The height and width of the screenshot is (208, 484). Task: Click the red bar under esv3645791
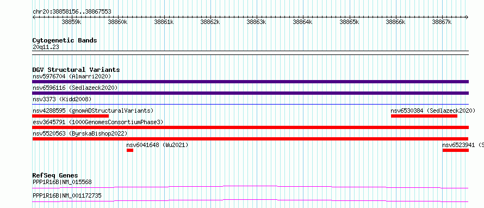point(250,127)
